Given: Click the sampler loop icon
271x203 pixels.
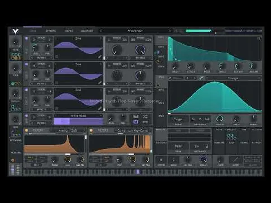Looking at the screenshot, I should click(x=135, y=122).
